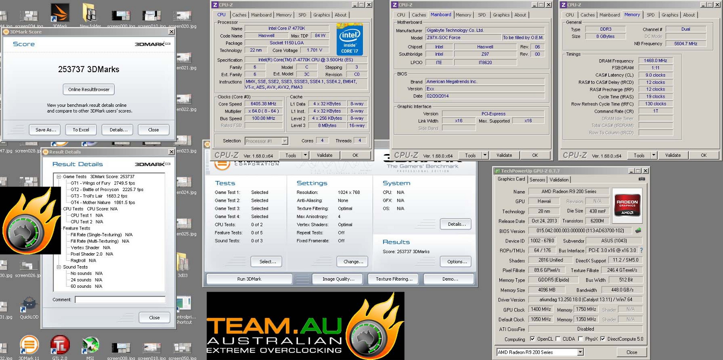This screenshot has height=360, width=723.
Task: Click Change... under Settings in 3DMark
Action: 353,262
